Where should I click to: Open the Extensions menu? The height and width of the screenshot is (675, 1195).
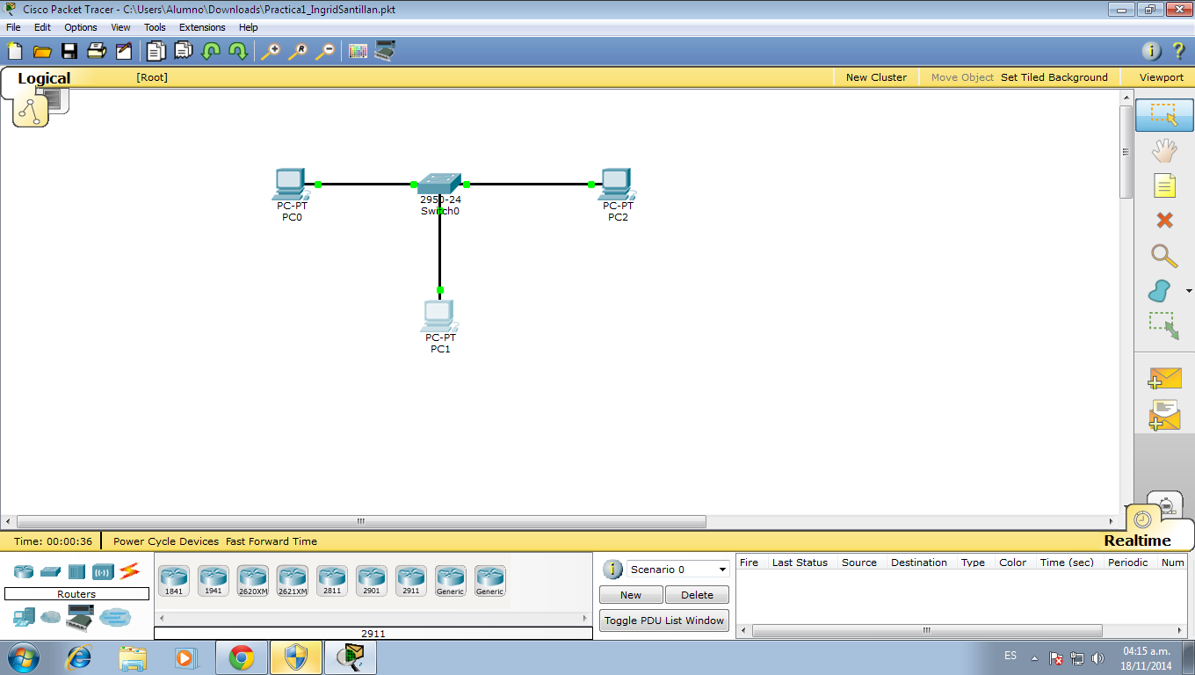(201, 27)
